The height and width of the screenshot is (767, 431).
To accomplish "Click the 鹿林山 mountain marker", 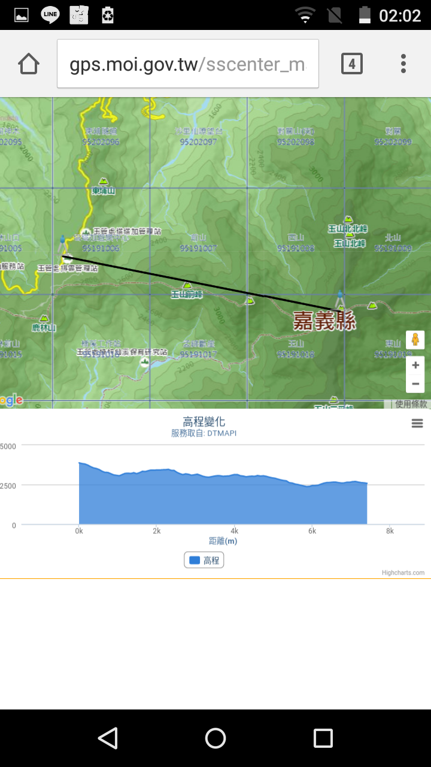I will 44,319.
